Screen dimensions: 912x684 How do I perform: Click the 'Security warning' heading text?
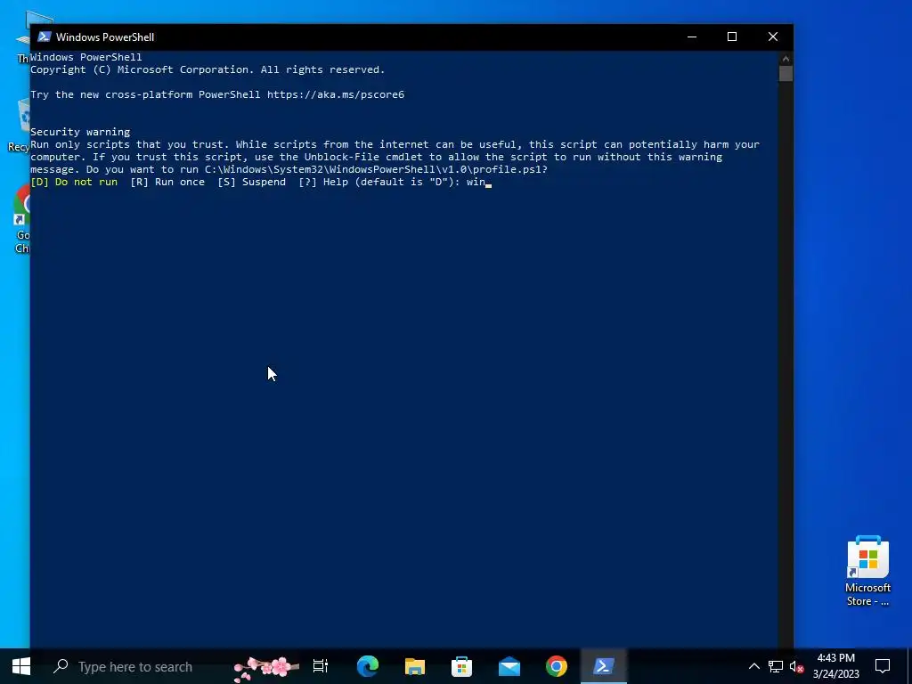(80, 132)
